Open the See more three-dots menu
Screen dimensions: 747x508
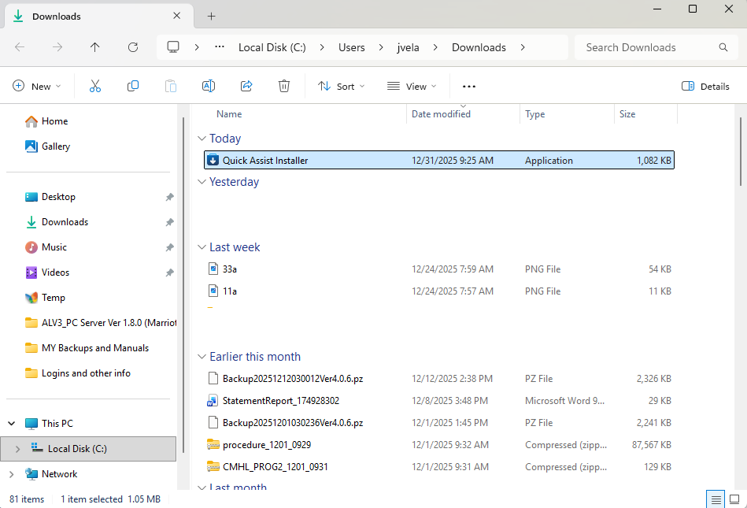pos(469,87)
